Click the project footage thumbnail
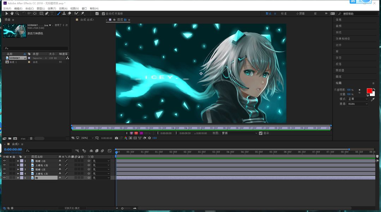Image resolution: width=381 pixels, height=212 pixels. click(14, 31)
